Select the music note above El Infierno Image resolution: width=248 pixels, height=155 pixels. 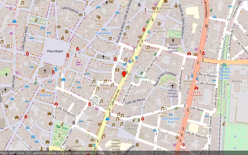pyautogui.click(x=148, y=47)
